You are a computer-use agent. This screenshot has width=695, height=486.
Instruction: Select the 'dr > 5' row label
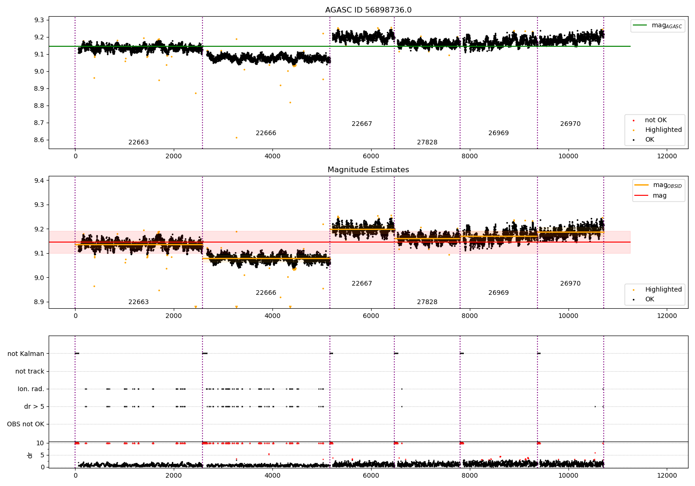point(34,407)
